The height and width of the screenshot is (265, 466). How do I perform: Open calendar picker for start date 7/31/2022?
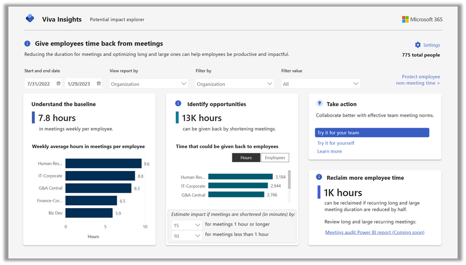click(59, 84)
